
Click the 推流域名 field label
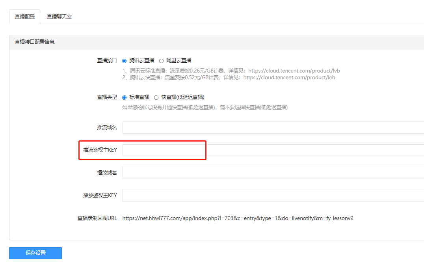point(107,127)
